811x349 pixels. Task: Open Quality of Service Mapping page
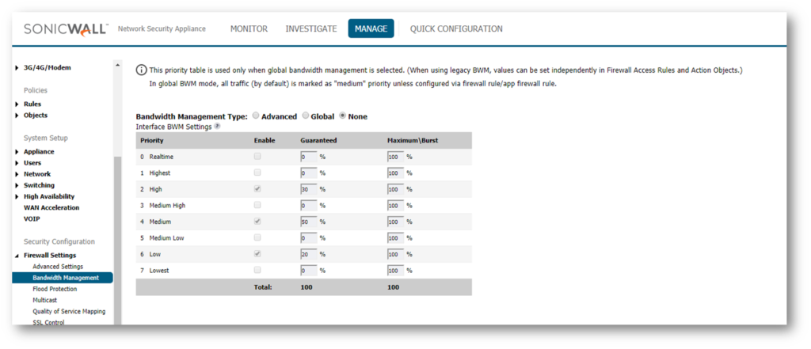point(69,311)
